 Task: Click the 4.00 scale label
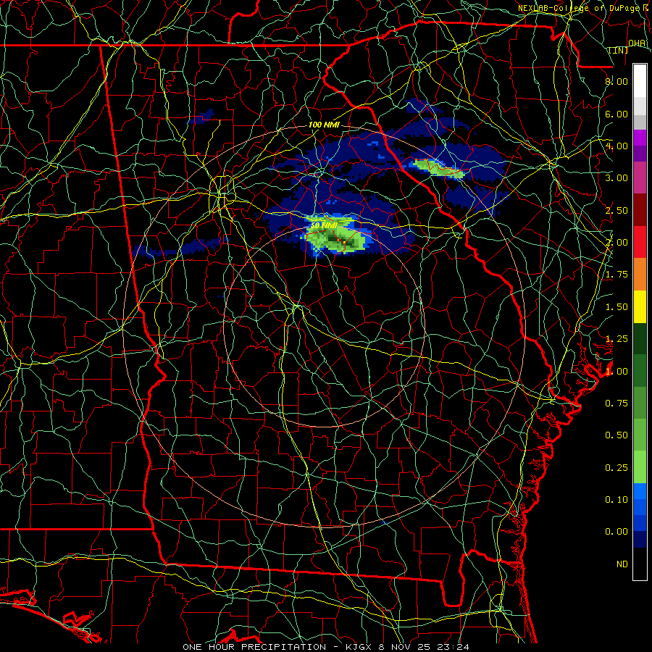[617, 146]
